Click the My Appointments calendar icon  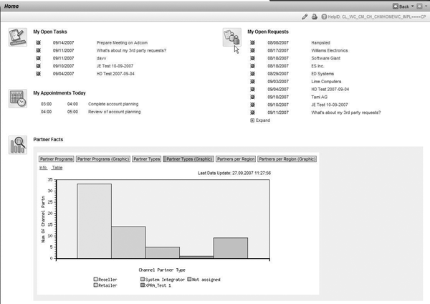pyautogui.click(x=17, y=98)
